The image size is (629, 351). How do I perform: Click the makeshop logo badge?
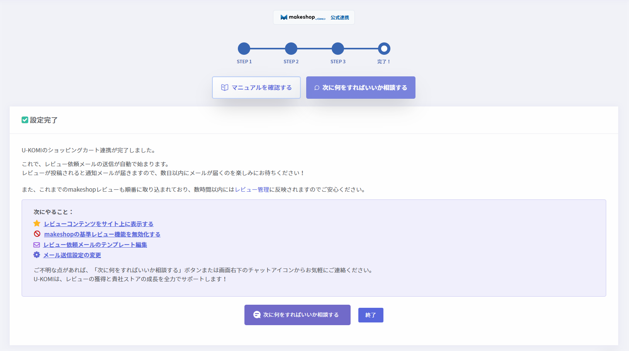[314, 17]
